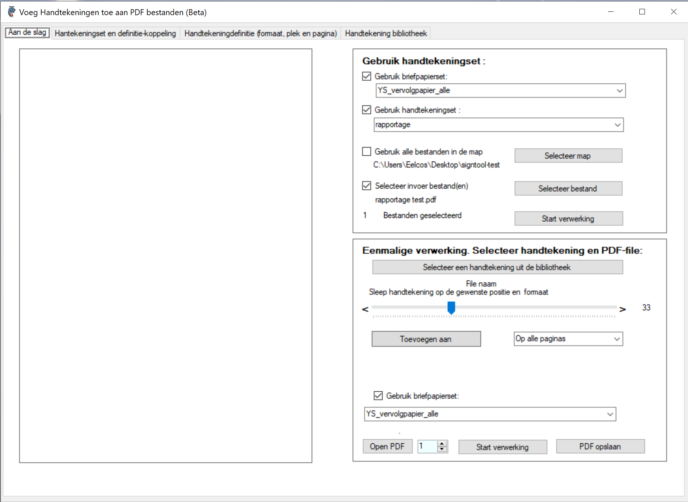This screenshot has height=502, width=688.
Task: Open 'Hantekeningset en definitie-koppeling' tab
Action: point(115,34)
